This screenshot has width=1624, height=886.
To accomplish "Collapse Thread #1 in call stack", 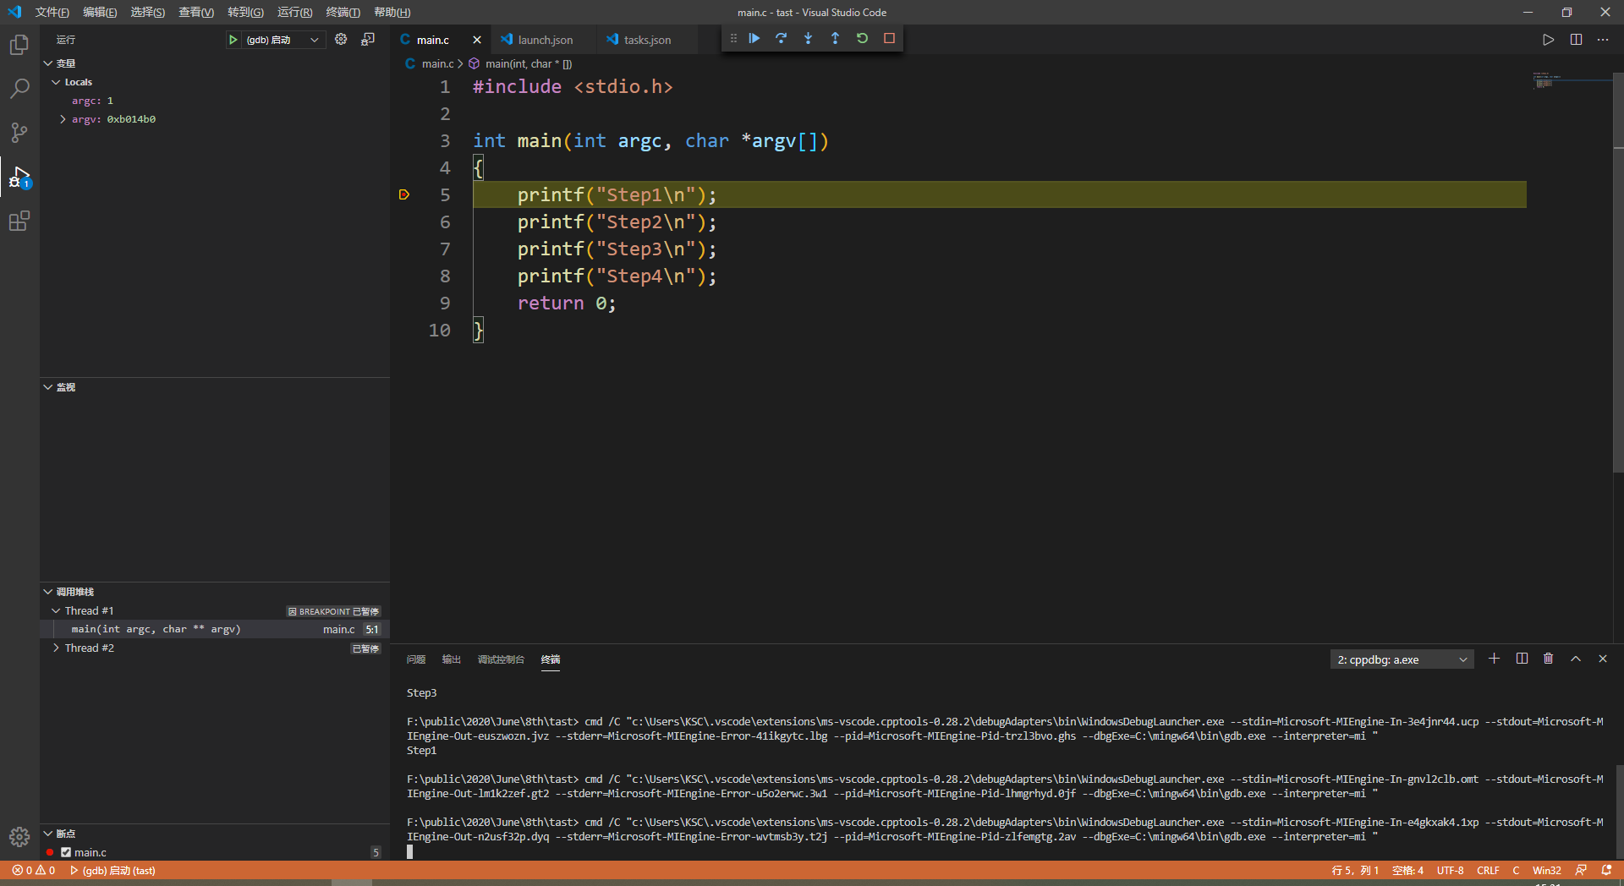I will click(x=56, y=610).
